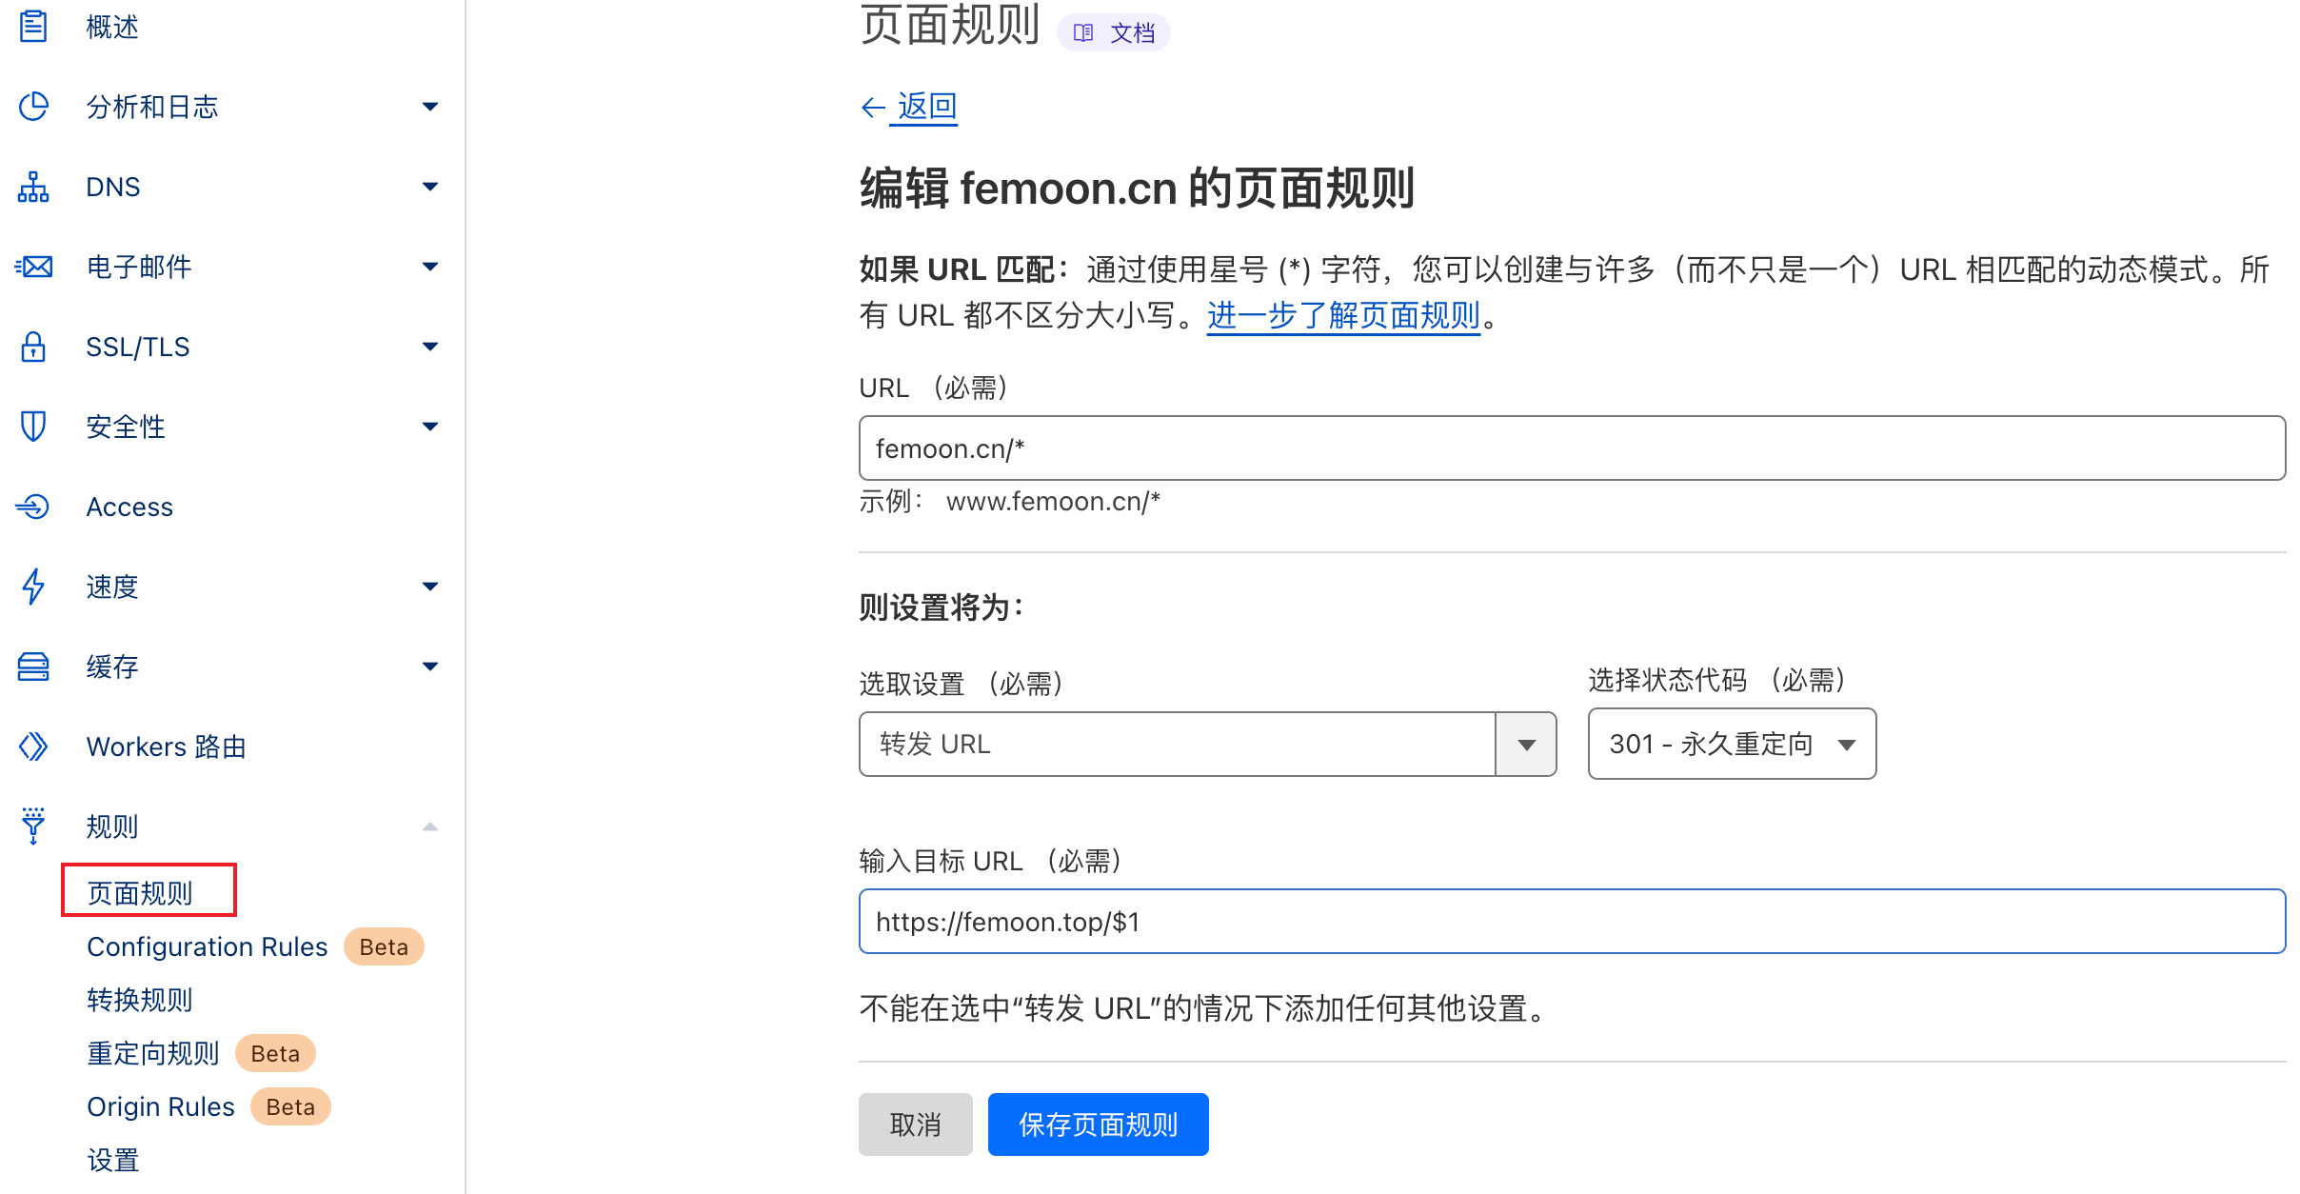Click the Email envelope icon

point(33,267)
